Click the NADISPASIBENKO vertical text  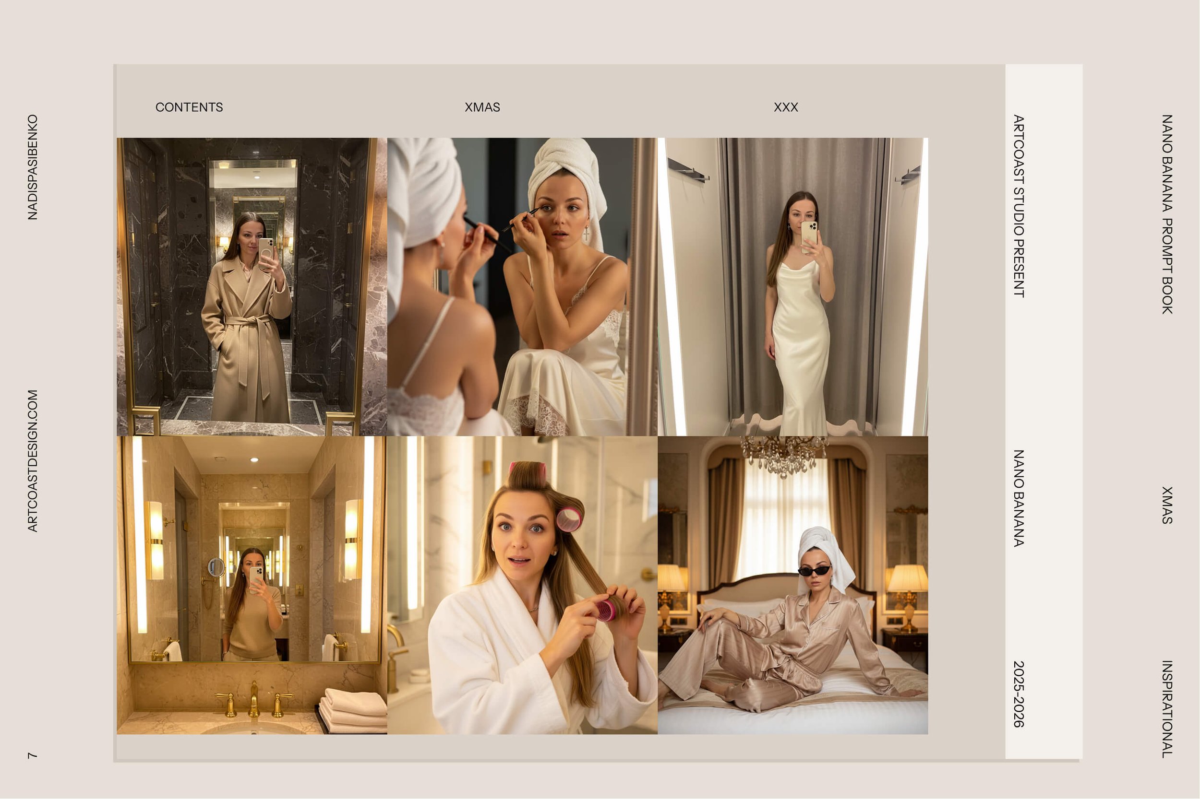pyautogui.click(x=33, y=167)
